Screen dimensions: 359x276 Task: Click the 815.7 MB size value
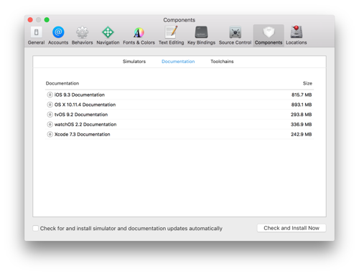tap(302, 95)
